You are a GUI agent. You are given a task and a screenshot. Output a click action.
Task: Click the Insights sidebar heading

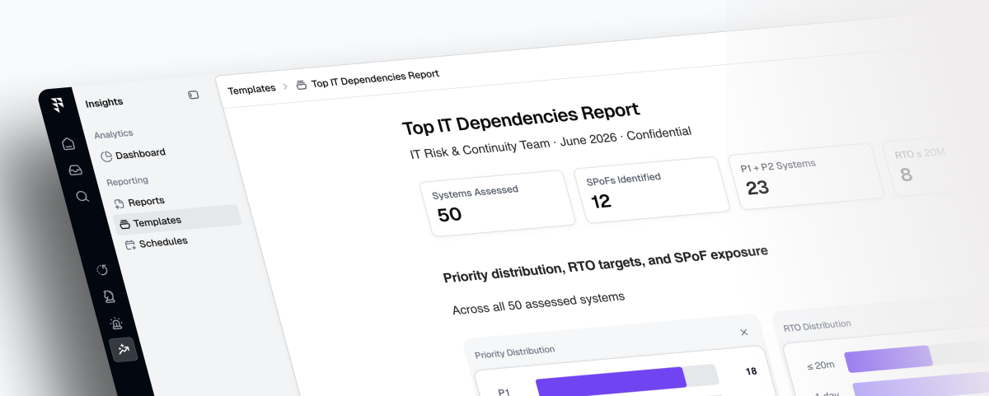point(104,103)
